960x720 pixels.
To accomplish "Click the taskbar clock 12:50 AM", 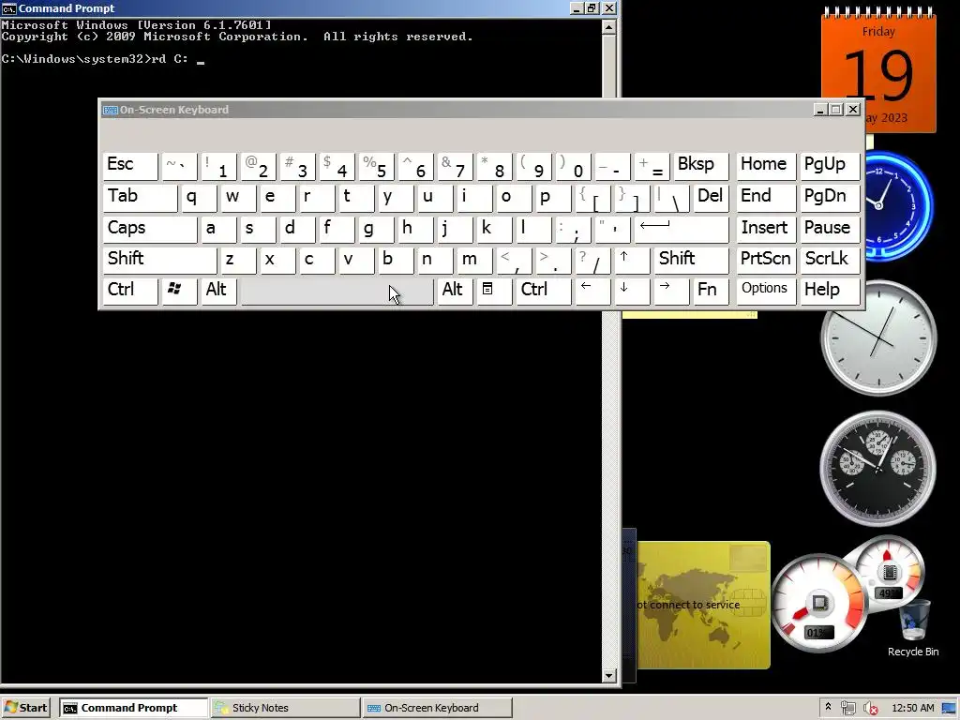I will (x=913, y=708).
